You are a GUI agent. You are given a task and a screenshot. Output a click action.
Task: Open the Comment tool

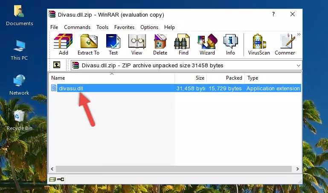[285, 44]
